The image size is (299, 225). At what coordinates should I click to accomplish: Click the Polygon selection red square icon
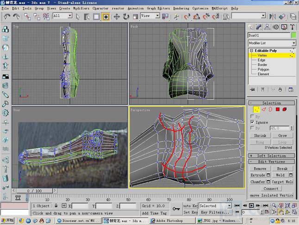pos(278,109)
